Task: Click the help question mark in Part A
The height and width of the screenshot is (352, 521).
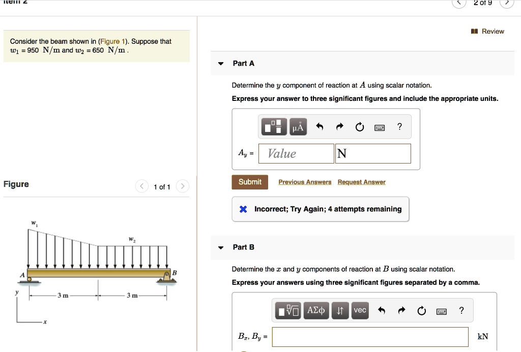Action: tap(399, 126)
